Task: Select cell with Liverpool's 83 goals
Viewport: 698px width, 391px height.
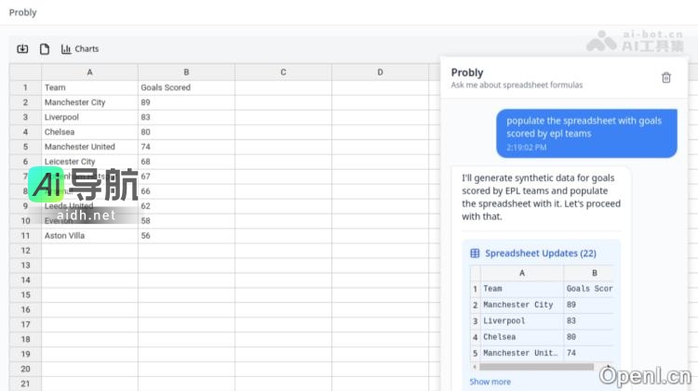Action: coord(186,117)
